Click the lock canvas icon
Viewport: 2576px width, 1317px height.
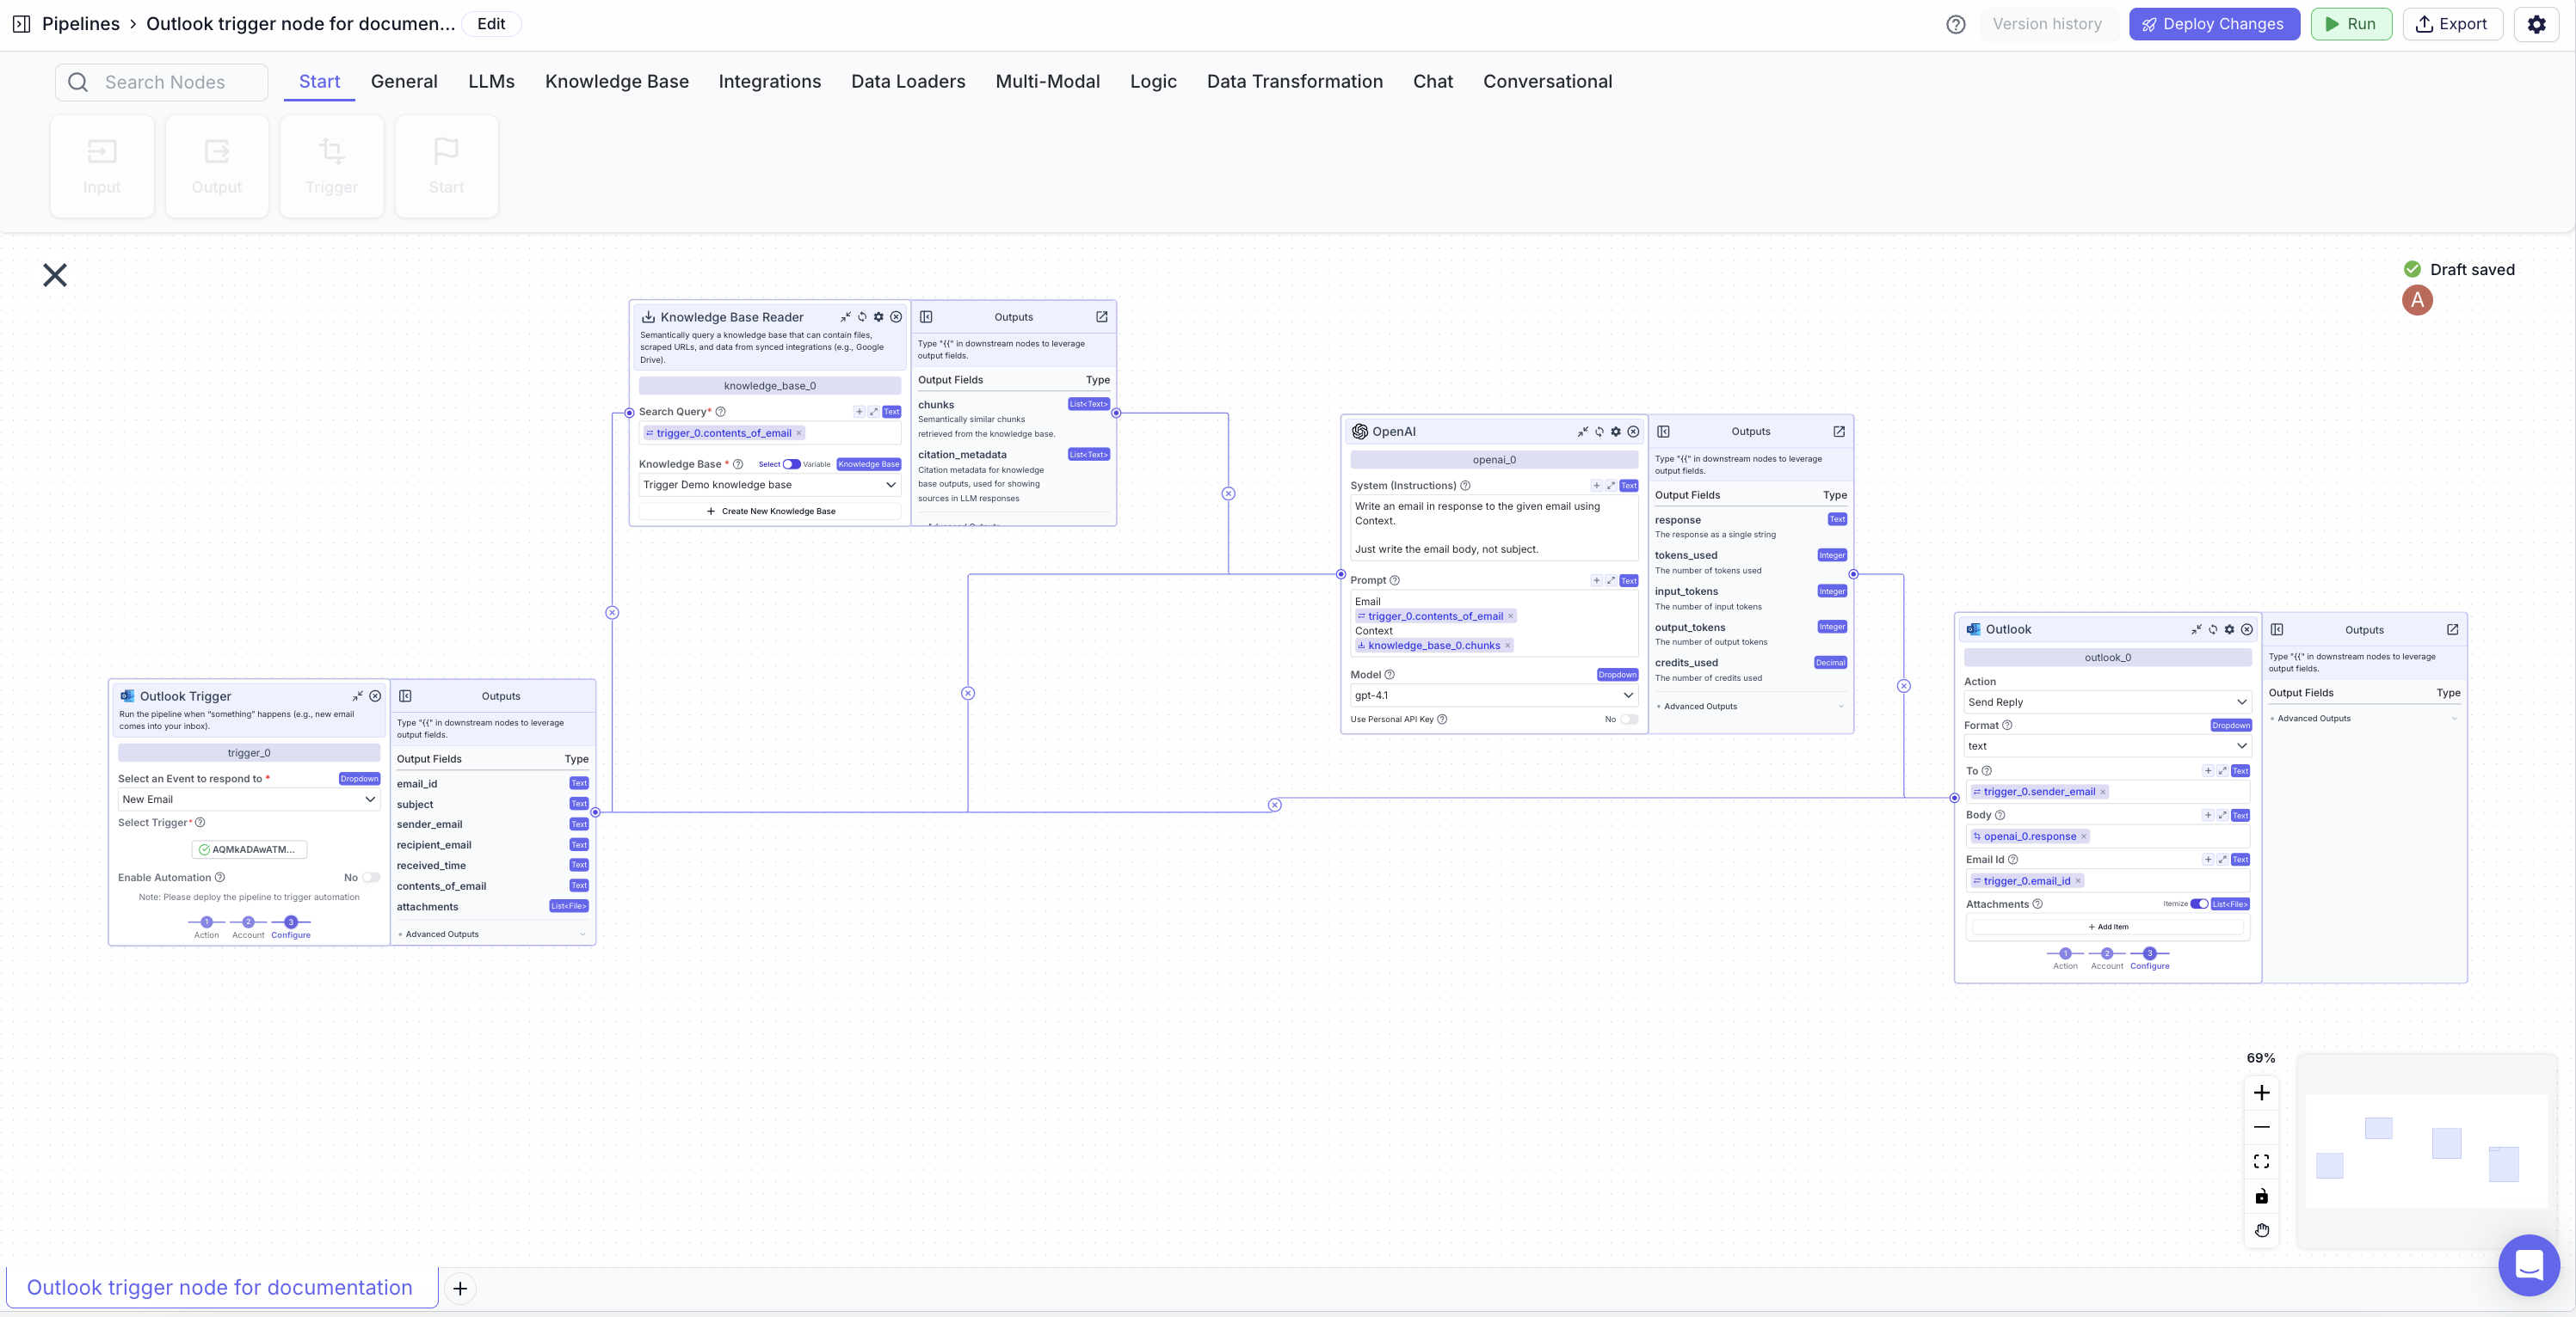(x=2261, y=1196)
